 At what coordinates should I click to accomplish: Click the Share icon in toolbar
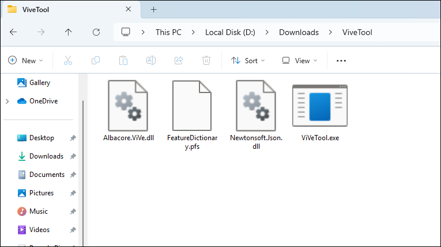(x=179, y=60)
